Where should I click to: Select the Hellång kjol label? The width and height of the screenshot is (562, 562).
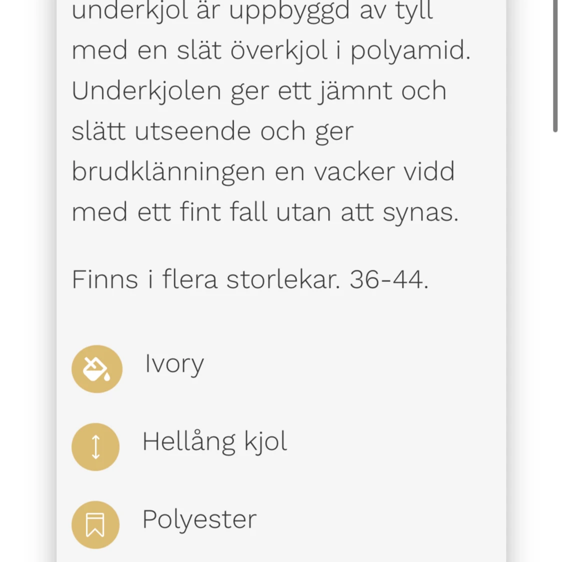tap(215, 442)
